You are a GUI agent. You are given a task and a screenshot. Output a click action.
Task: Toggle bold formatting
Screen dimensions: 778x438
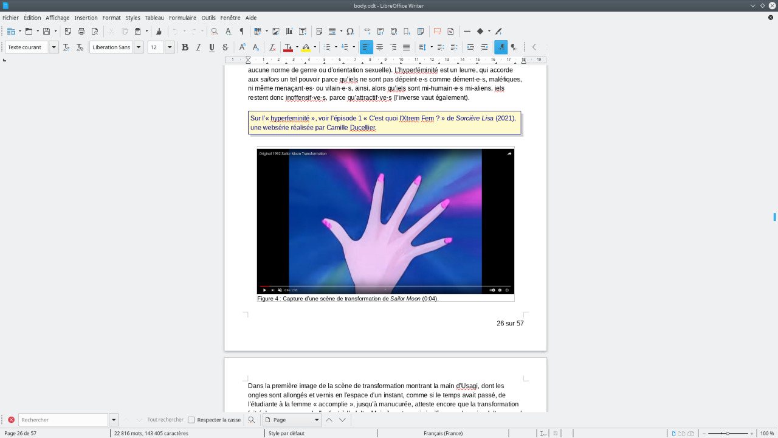point(185,47)
